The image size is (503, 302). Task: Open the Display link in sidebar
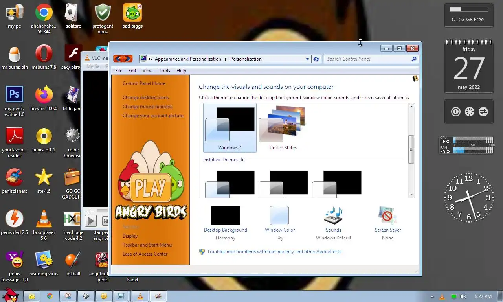coord(130,236)
